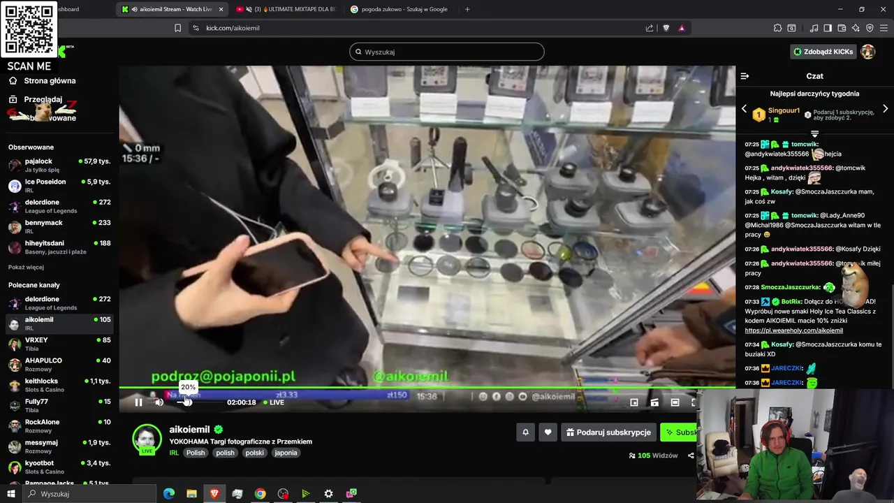Click the green Subskrybuj button

679,432
